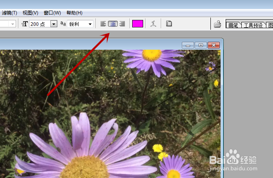Switch to the 工具预设 tool presets tab

pyautogui.click(x=253, y=25)
